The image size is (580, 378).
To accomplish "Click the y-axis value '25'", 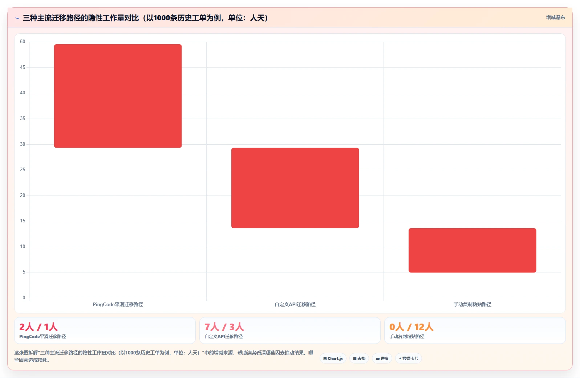I will point(23,170).
